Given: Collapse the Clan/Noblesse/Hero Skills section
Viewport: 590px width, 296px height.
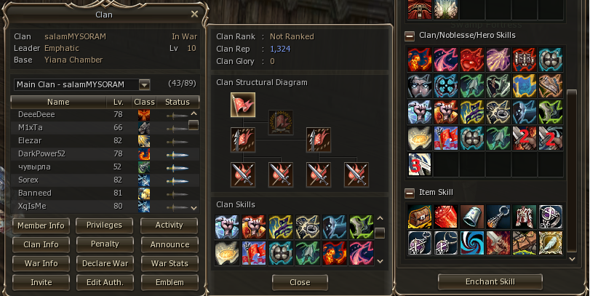Looking at the screenshot, I should pos(410,36).
